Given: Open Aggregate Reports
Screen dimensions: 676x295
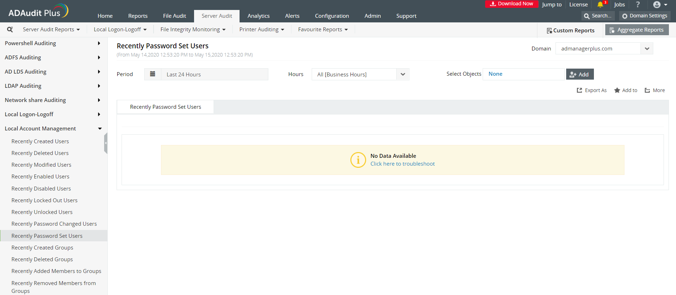Looking at the screenshot, I should pyautogui.click(x=637, y=30).
